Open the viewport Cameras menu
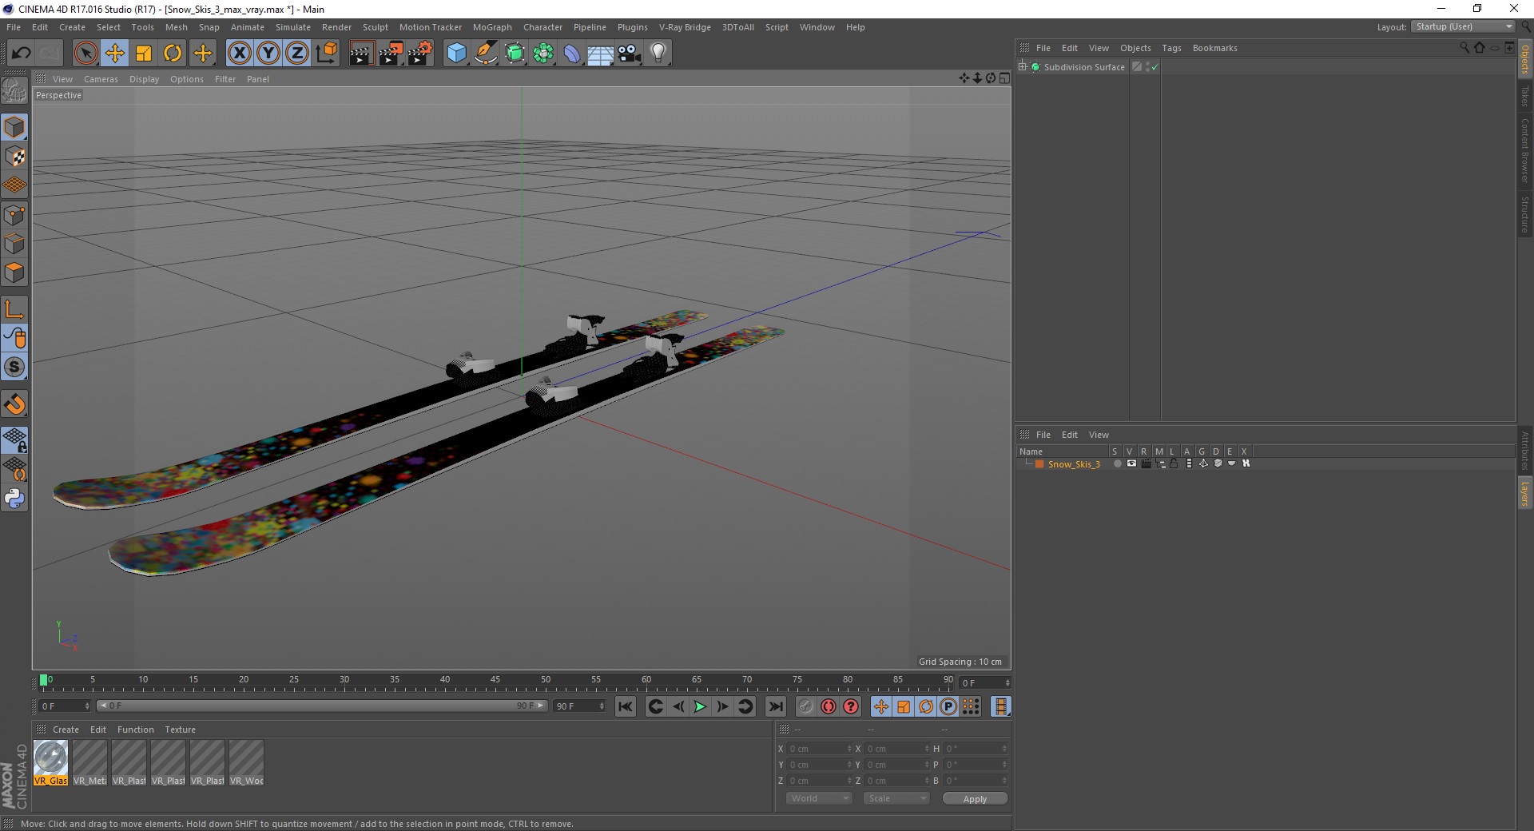Viewport: 1534px width, 831px height. [101, 79]
